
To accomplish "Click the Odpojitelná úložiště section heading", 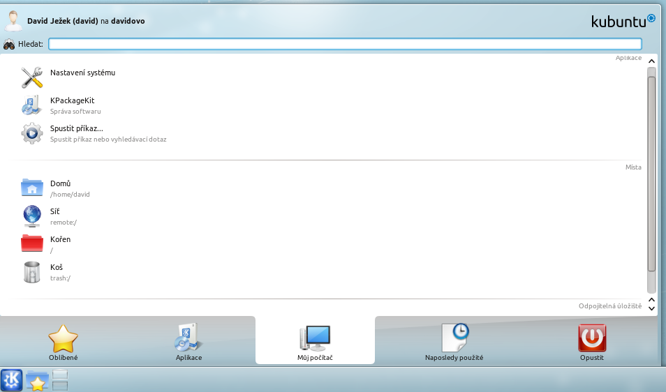I will [x=610, y=306].
